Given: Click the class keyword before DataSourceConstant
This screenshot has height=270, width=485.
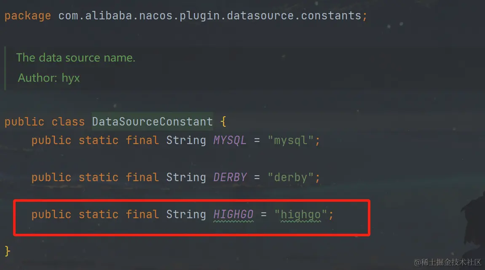Looking at the screenshot, I should point(68,122).
